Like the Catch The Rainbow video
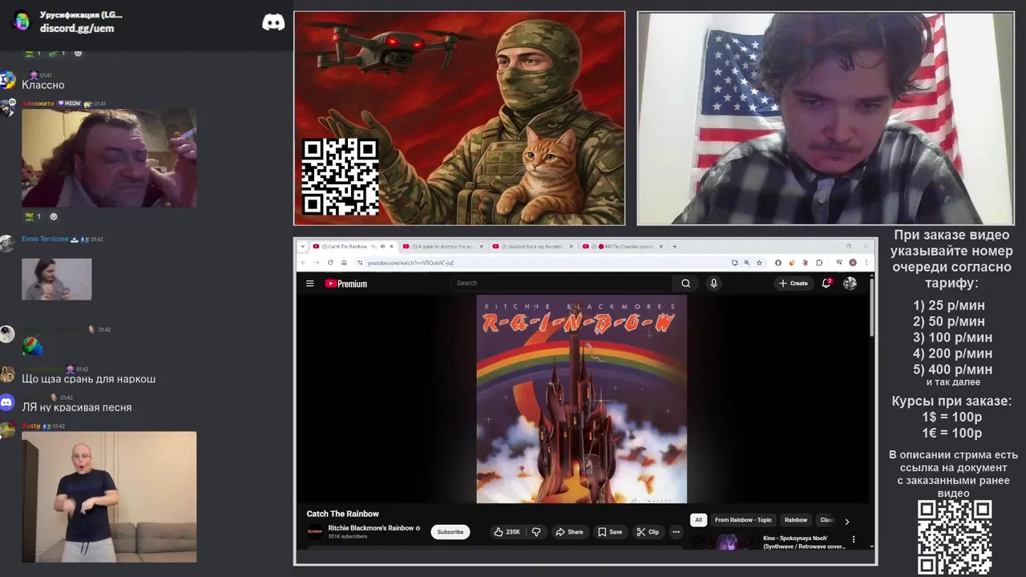The image size is (1026, 577). pyautogui.click(x=507, y=531)
